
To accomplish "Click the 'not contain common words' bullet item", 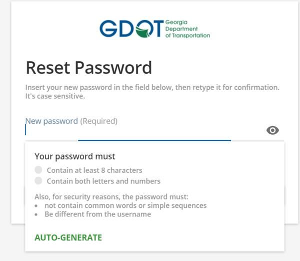I will pos(125,205).
